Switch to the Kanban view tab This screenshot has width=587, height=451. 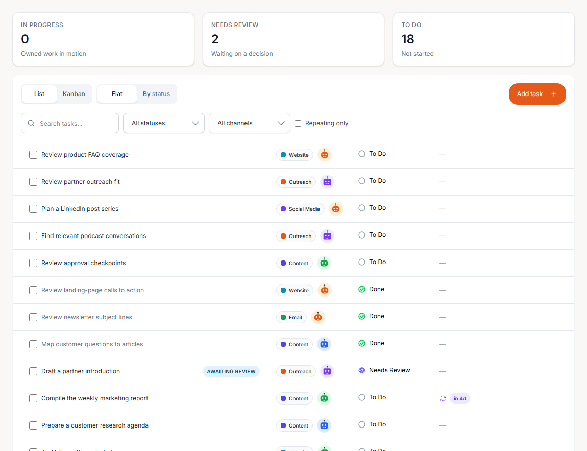(x=74, y=94)
